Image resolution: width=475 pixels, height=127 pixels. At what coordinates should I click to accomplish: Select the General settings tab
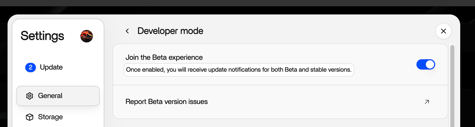coord(58,96)
